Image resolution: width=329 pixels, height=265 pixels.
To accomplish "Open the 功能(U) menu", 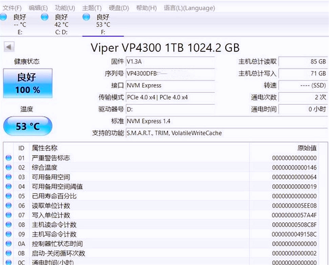I will [65, 8].
